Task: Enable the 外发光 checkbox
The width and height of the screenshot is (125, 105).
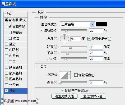Action: [x=6, y=85]
